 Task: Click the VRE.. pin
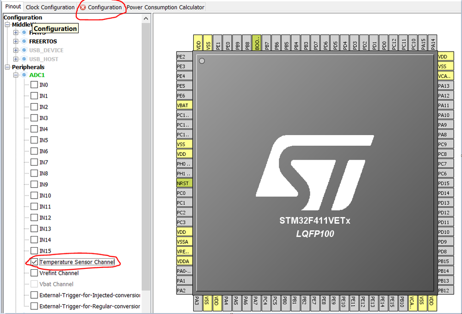184,251
